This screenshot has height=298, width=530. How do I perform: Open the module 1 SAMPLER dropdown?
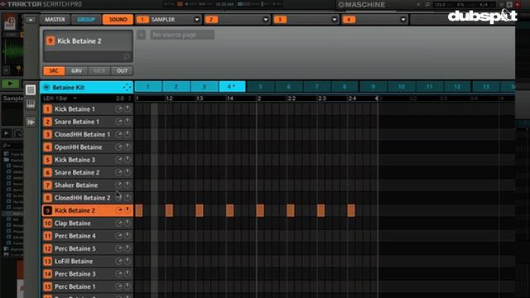(x=196, y=20)
